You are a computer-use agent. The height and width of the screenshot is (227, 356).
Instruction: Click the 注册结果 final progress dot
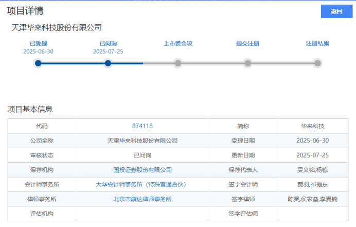[x=317, y=63]
